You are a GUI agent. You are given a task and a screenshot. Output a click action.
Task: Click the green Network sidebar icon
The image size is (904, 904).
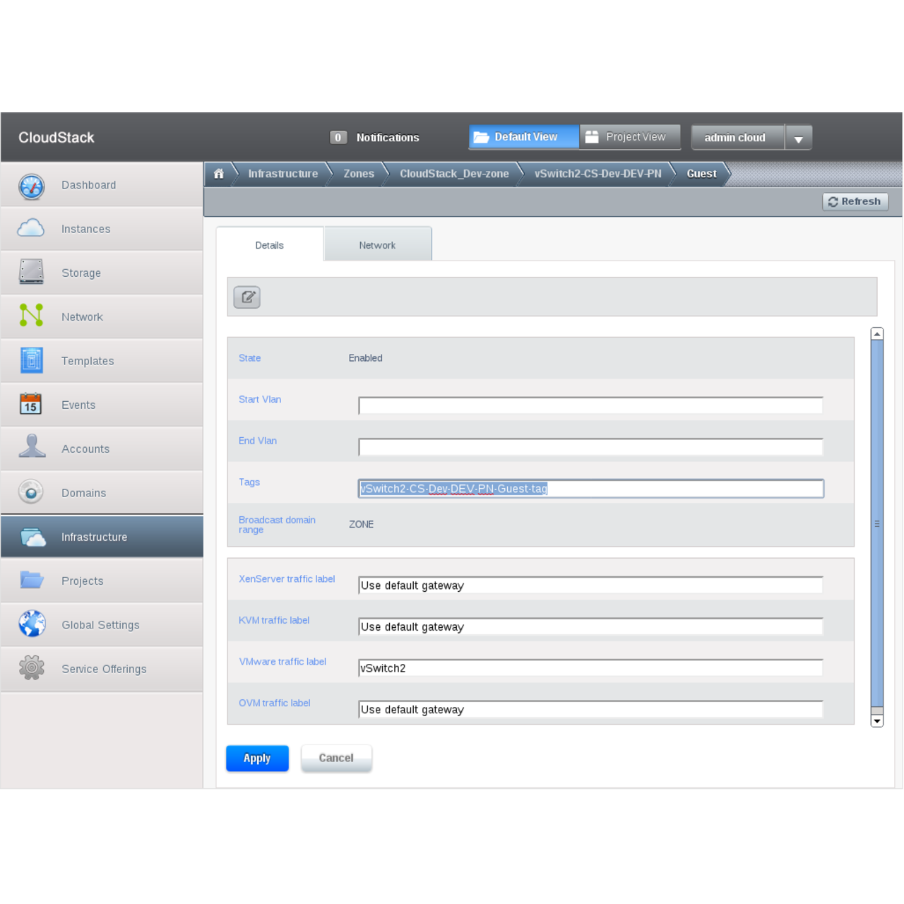31,316
